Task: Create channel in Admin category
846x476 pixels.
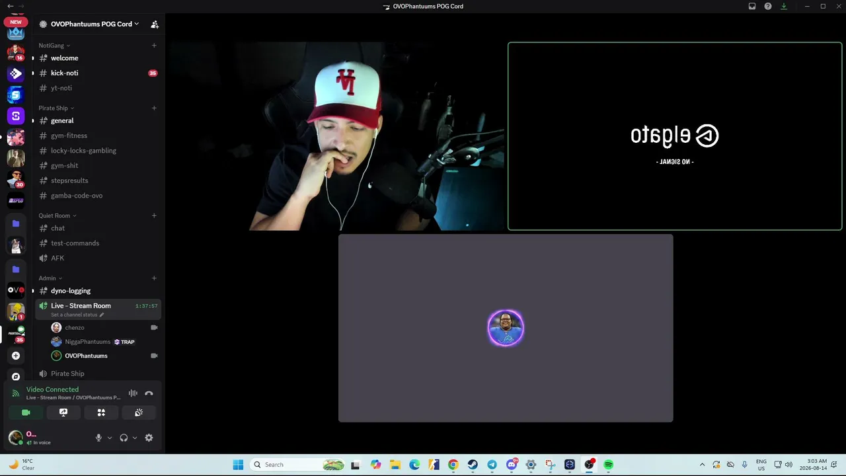Action: [x=154, y=278]
